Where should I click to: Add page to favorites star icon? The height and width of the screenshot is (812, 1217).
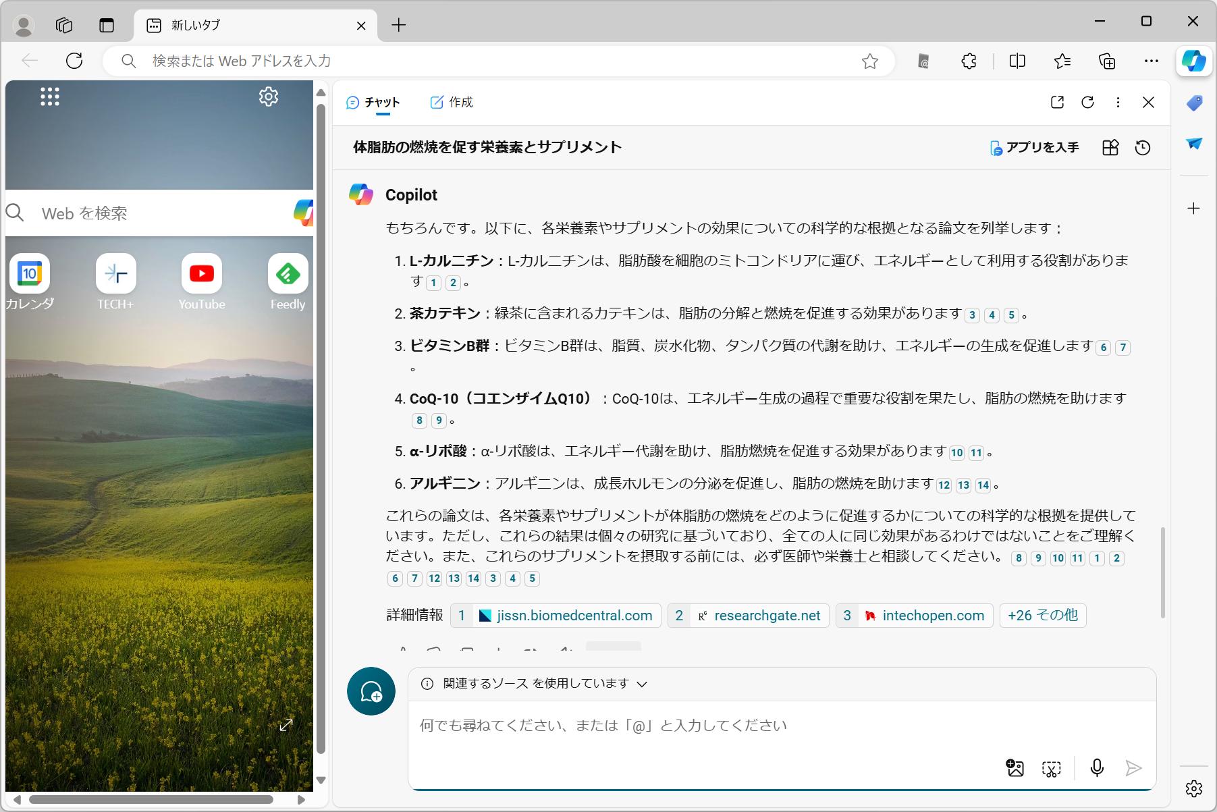click(870, 61)
